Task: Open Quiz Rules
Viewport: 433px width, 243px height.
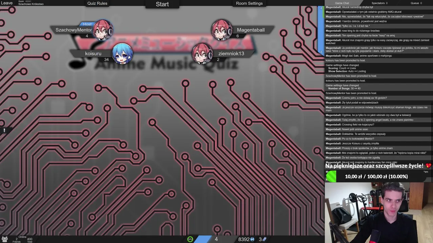Action: tap(97, 3)
